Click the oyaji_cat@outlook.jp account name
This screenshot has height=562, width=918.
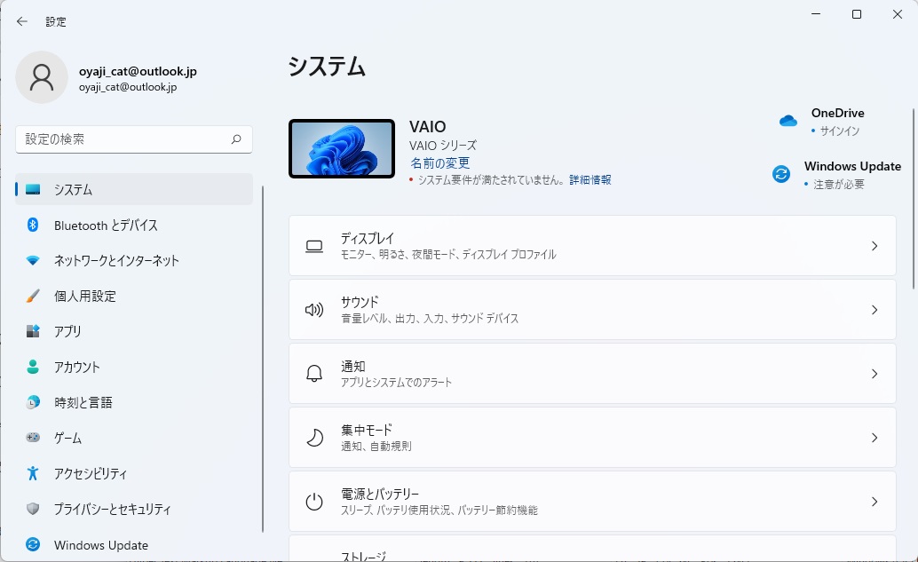point(138,71)
